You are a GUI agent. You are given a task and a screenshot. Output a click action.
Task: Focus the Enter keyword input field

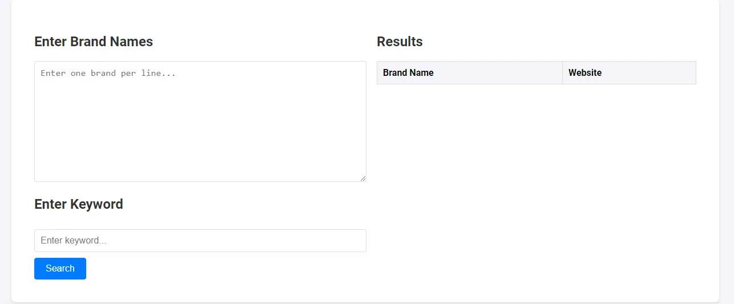[x=200, y=241]
